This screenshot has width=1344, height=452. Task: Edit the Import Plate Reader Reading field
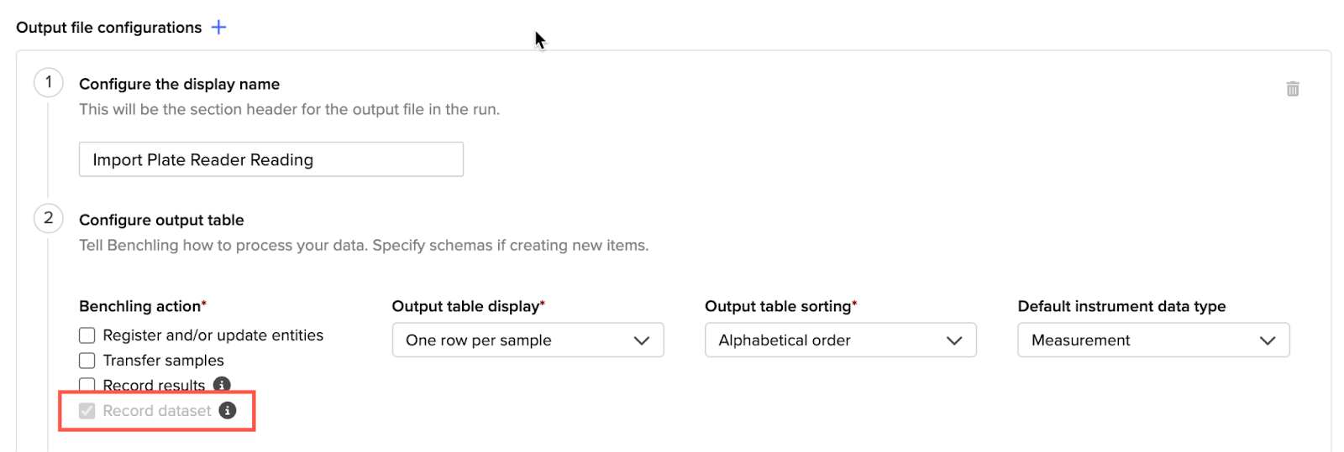coord(271,159)
